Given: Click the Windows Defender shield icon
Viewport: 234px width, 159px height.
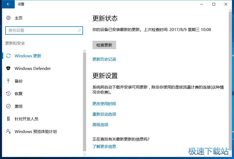Looking at the screenshot, I should [x=8, y=68].
